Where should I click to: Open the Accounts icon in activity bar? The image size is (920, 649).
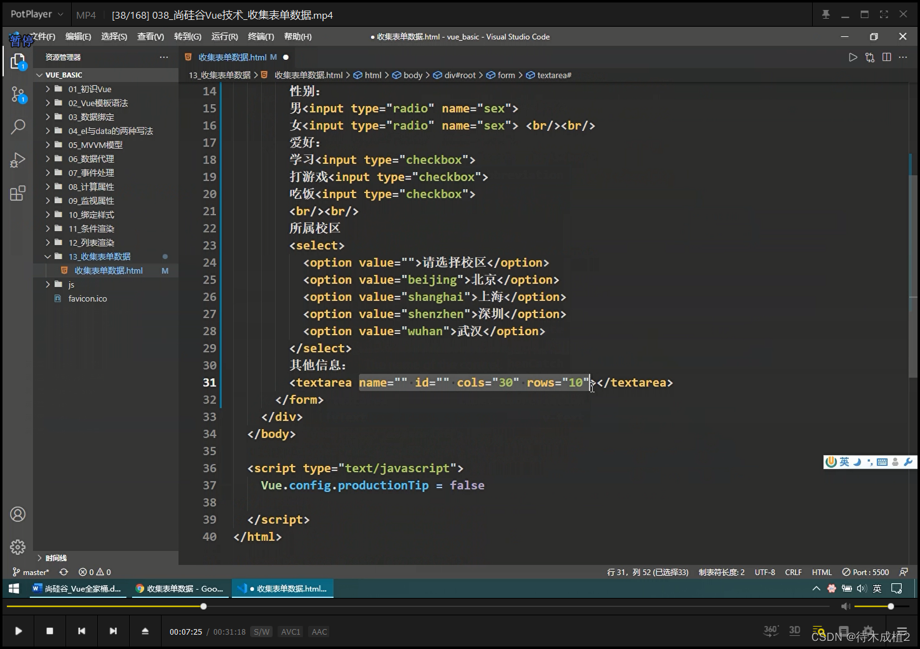click(x=18, y=514)
